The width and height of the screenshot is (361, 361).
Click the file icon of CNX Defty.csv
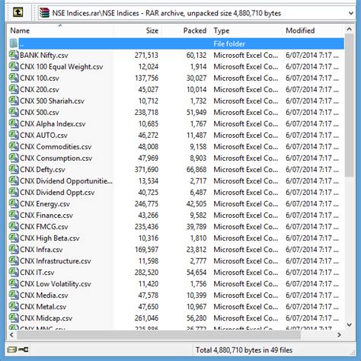point(14,169)
